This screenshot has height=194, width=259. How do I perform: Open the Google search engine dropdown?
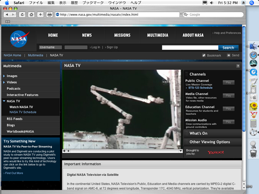pyautogui.click(x=186, y=15)
